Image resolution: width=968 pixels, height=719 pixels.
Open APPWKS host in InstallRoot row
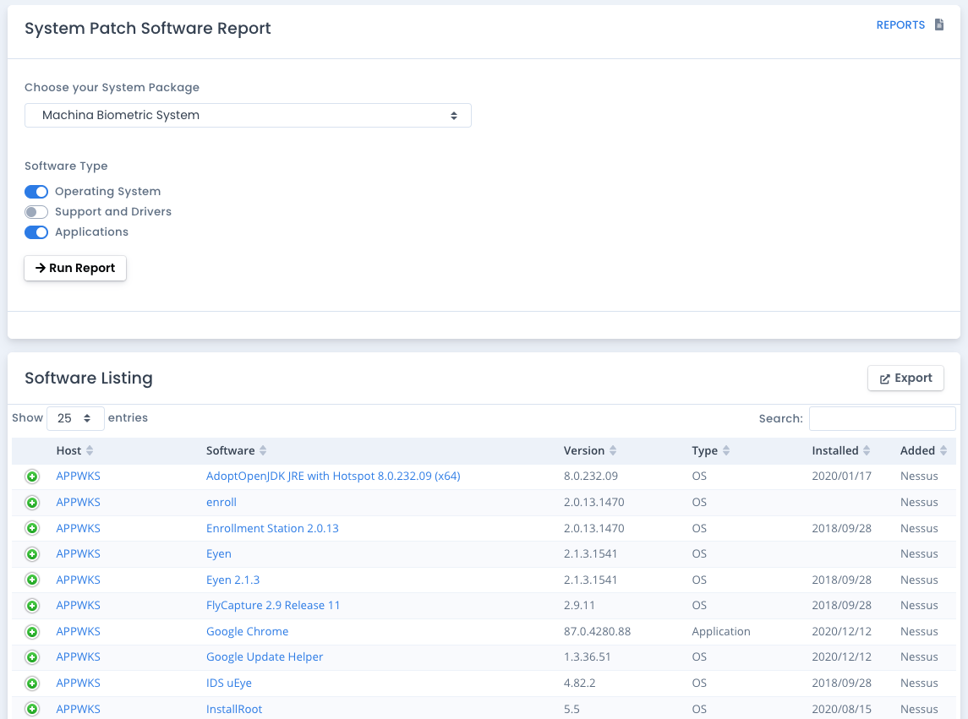pos(78,709)
